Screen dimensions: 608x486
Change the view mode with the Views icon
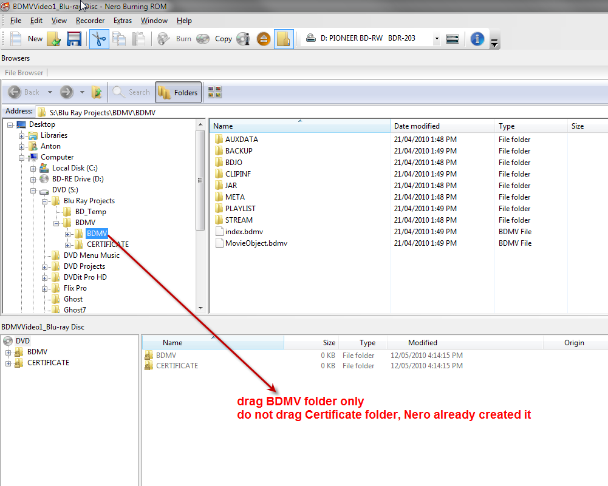[215, 92]
